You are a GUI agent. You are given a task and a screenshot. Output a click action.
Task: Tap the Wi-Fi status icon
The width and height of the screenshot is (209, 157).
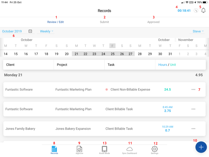[187, 2]
